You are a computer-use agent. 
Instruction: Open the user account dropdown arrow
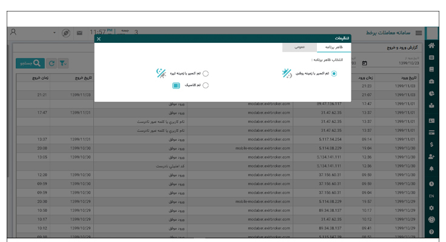click(54, 33)
